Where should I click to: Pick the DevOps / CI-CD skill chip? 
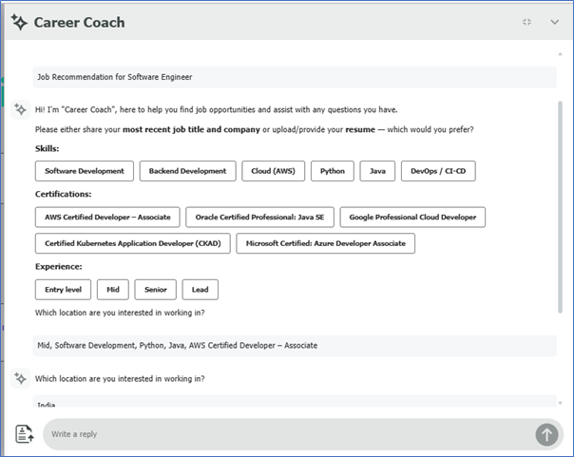tap(437, 171)
